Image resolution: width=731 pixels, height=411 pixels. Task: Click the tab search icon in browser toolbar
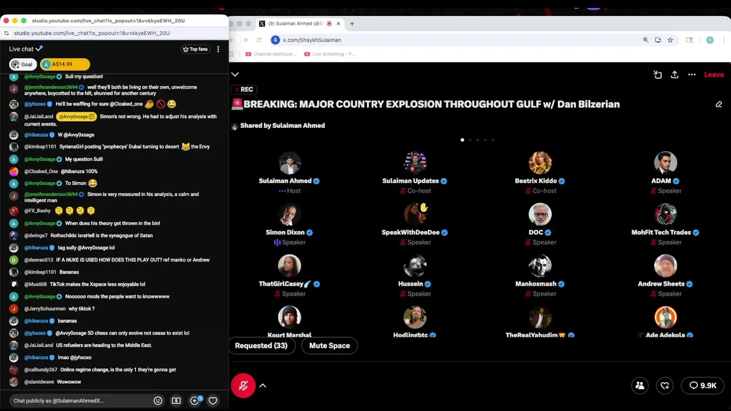[x=689, y=40]
